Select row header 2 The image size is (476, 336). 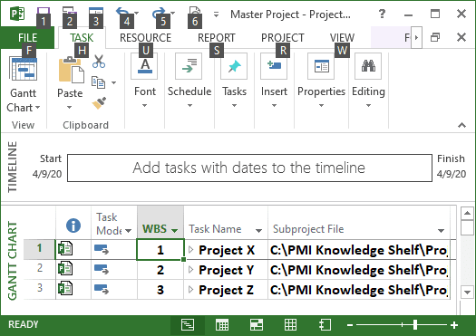tap(40, 268)
